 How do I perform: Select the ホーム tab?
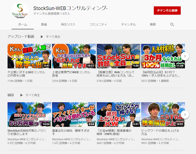pos(23,25)
